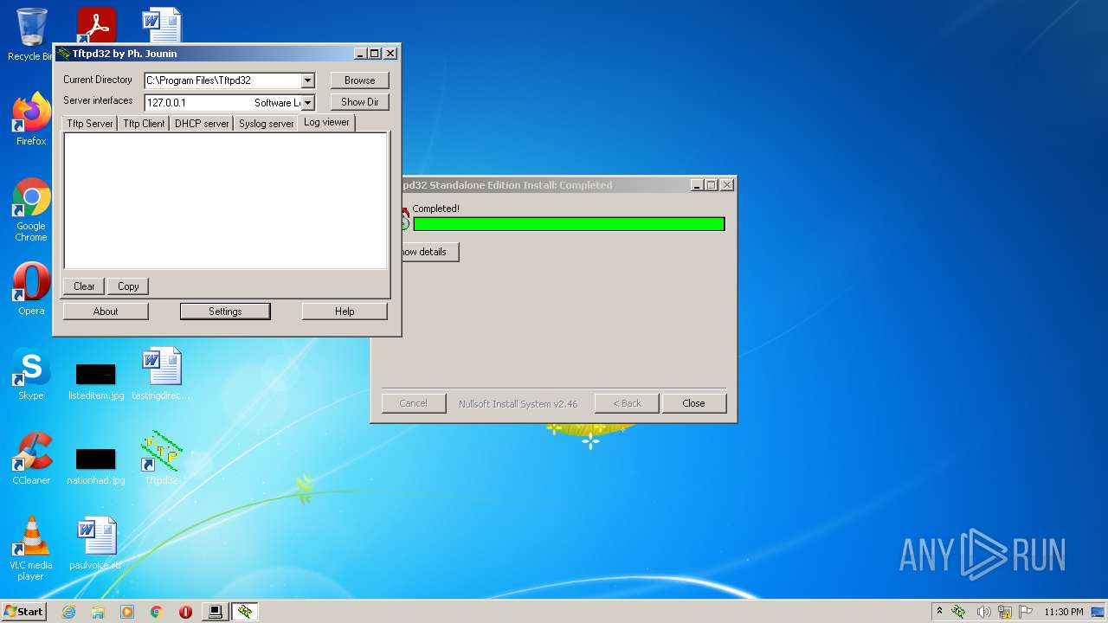Click the Current Directory path field
The width and height of the screenshot is (1108, 623).
pos(222,80)
